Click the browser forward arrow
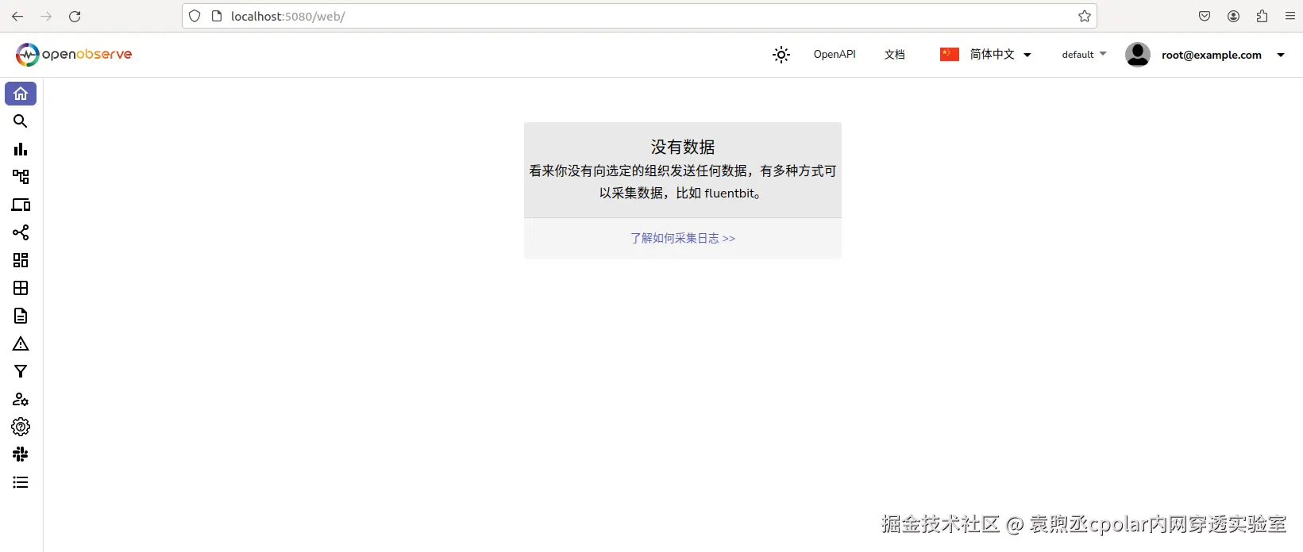The image size is (1303, 552). (x=46, y=16)
